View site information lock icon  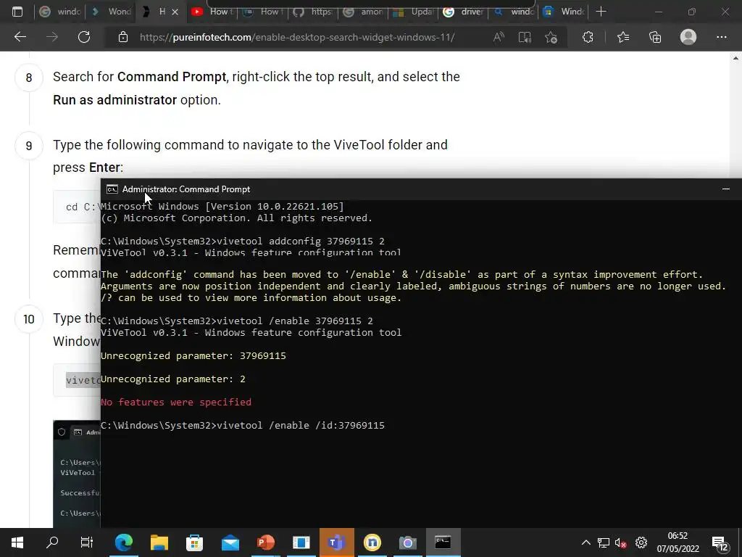point(123,37)
